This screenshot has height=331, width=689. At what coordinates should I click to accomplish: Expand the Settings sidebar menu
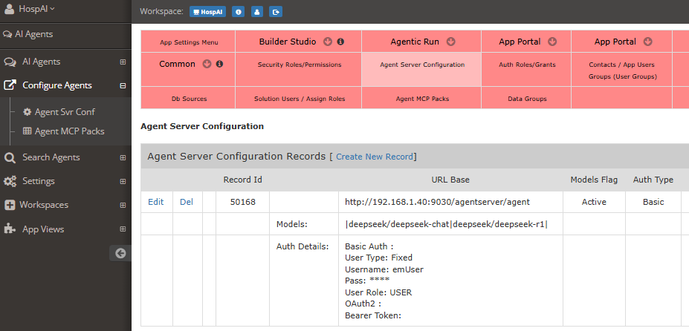click(123, 181)
